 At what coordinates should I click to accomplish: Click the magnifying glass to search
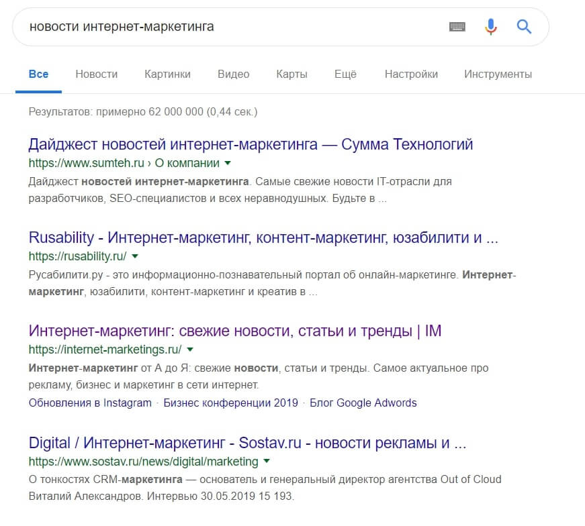[x=523, y=27]
